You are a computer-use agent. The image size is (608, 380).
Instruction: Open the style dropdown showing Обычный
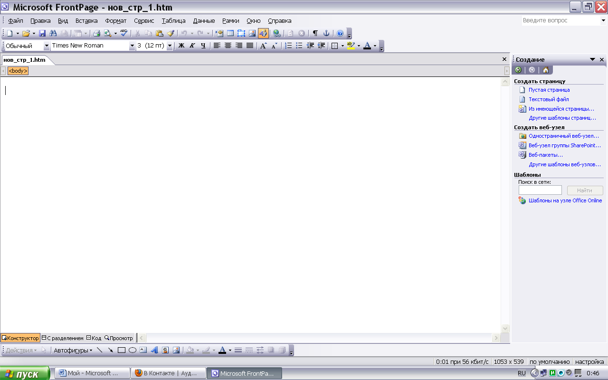pos(47,46)
